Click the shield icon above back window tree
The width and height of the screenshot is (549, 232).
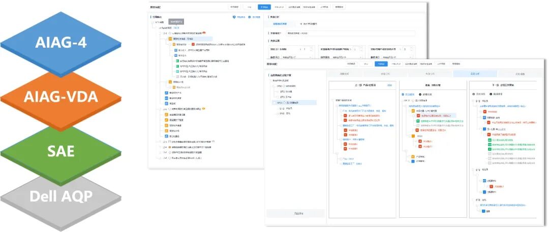tap(234, 17)
